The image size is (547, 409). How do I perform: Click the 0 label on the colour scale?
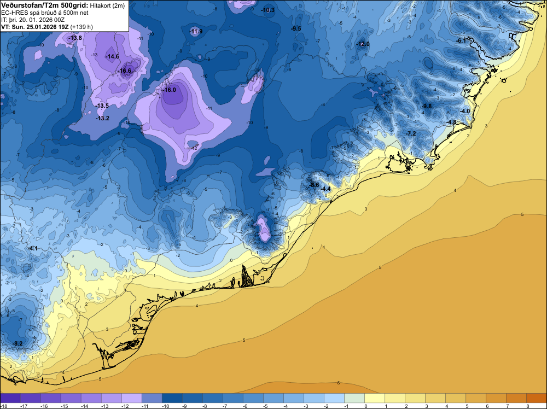coord(365,406)
